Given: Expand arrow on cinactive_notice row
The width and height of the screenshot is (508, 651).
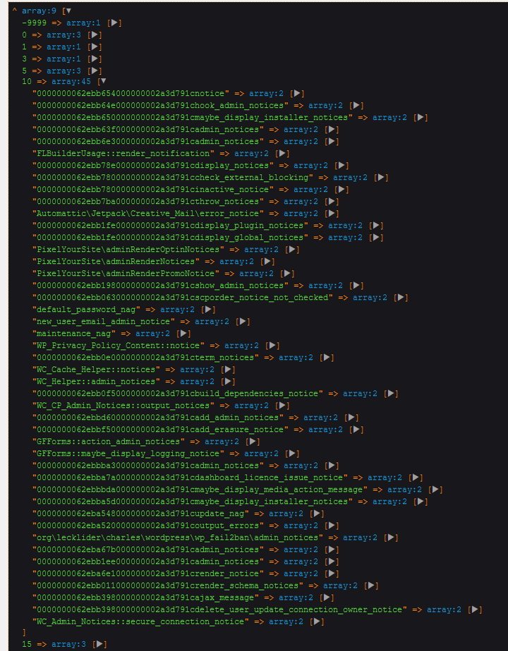Looking at the screenshot, I should (x=341, y=190).
